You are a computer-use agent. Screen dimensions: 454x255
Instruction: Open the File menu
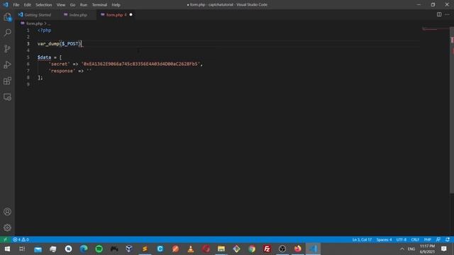click(16, 5)
